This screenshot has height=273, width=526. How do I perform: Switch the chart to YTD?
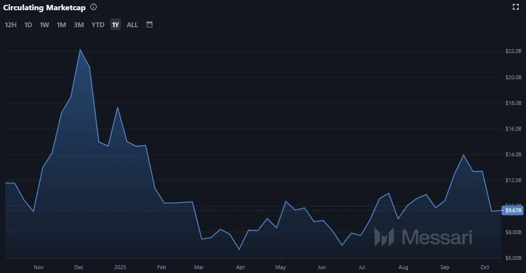pyautogui.click(x=98, y=25)
